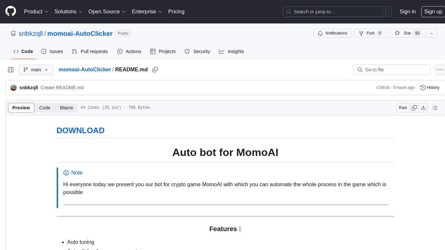Copy raw file contents
Viewport: 445px width, 250px height.
click(414, 108)
